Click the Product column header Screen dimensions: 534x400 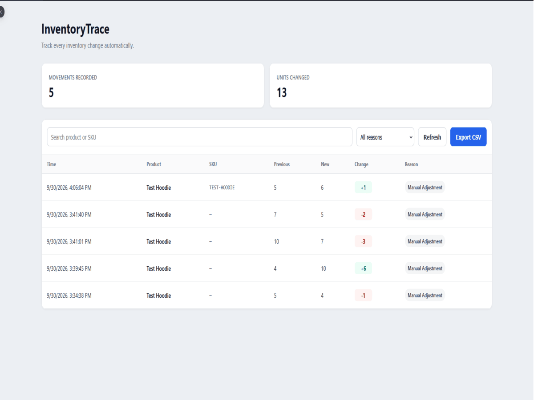coord(154,164)
